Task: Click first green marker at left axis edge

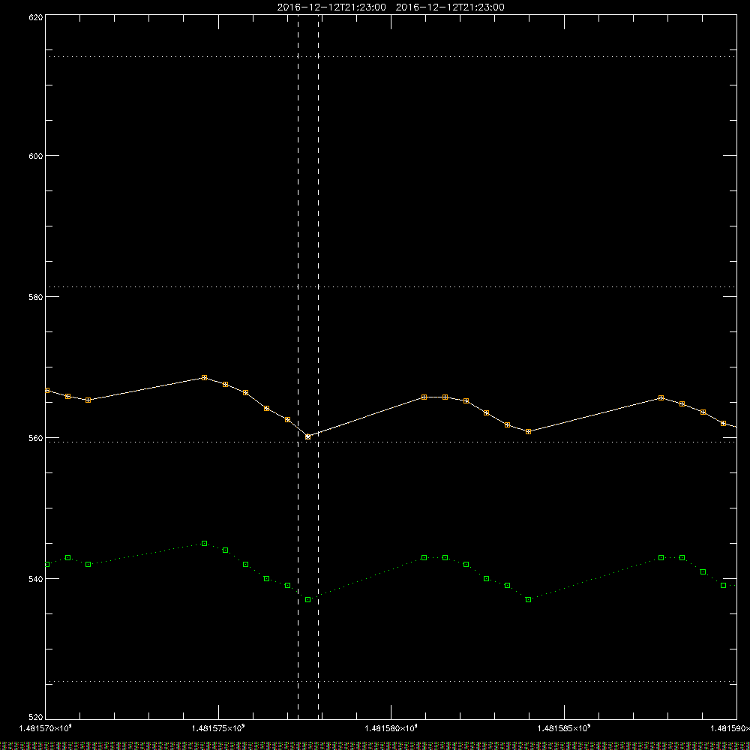Action: pyautogui.click(x=46, y=565)
